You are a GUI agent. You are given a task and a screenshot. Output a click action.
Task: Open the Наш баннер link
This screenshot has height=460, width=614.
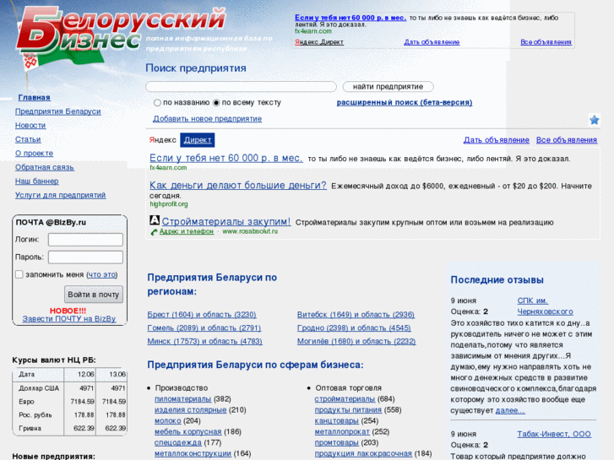(37, 181)
